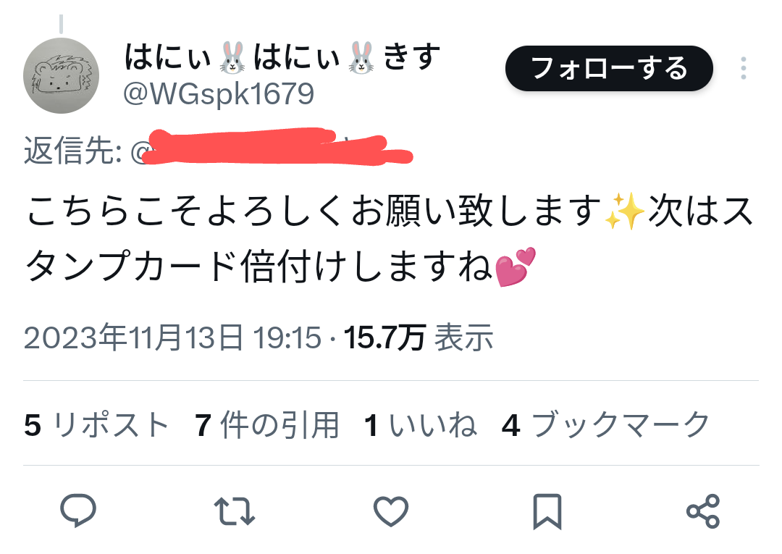The image size is (782, 554).
Task: Click the 2023年11月13日 19:15 timestamp
Action: 172,337
